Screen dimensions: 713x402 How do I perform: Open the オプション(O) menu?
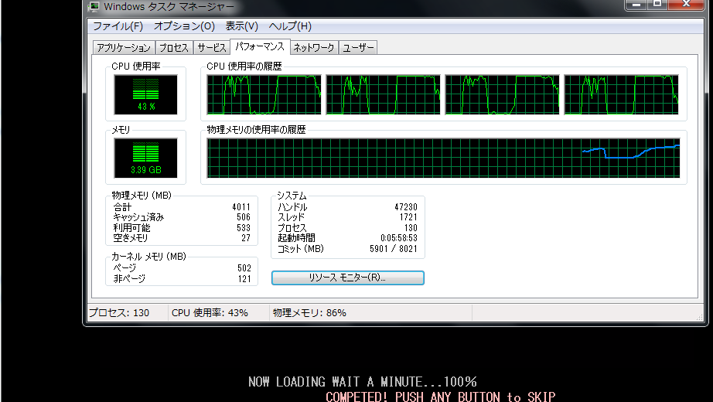(x=184, y=26)
